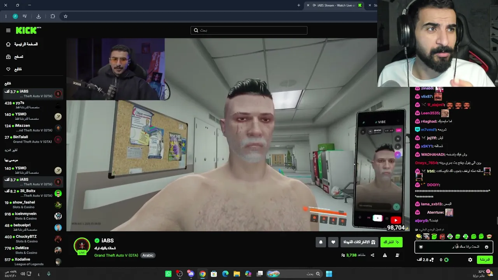Select the red angry emote in quick emotes

pyautogui.click(x=442, y=236)
